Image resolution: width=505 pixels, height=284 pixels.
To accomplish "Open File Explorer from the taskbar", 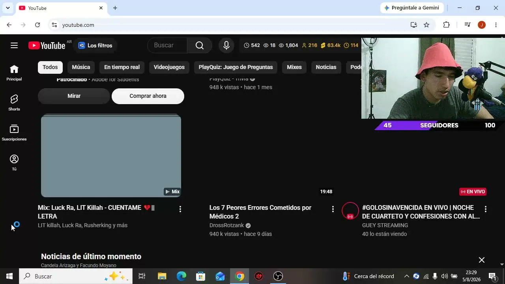I will 162,276.
